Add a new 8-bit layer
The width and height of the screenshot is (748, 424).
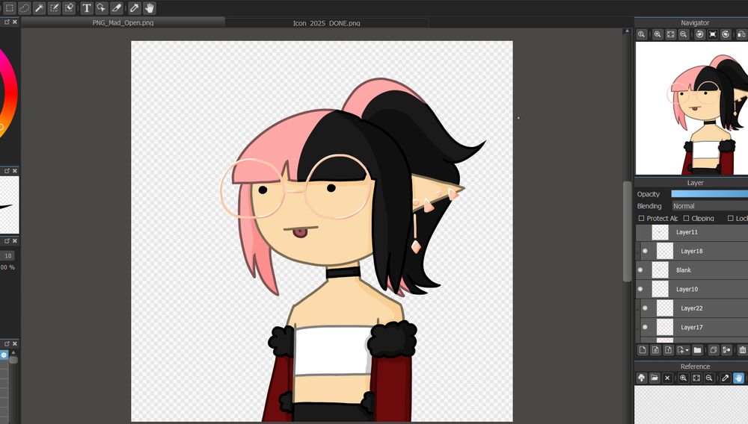[x=655, y=350]
